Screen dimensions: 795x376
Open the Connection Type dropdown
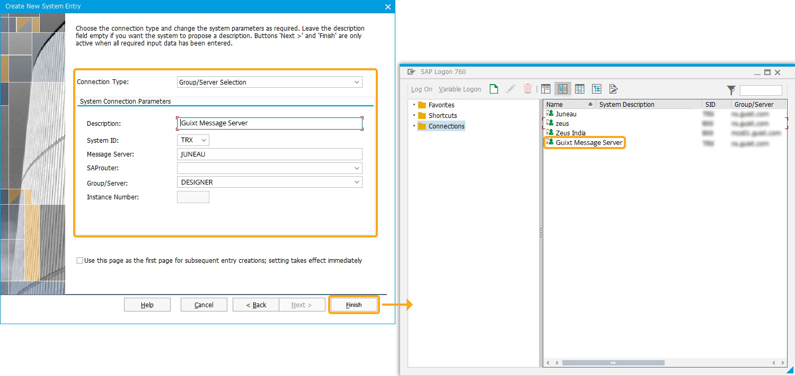click(x=269, y=82)
